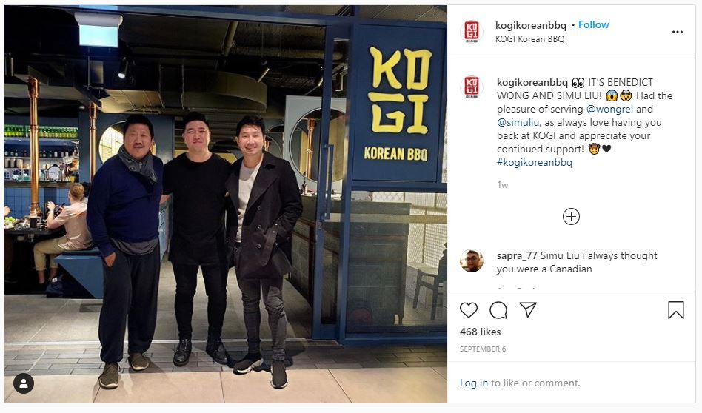Open the #kogikoreanbbq hashtag

point(535,162)
